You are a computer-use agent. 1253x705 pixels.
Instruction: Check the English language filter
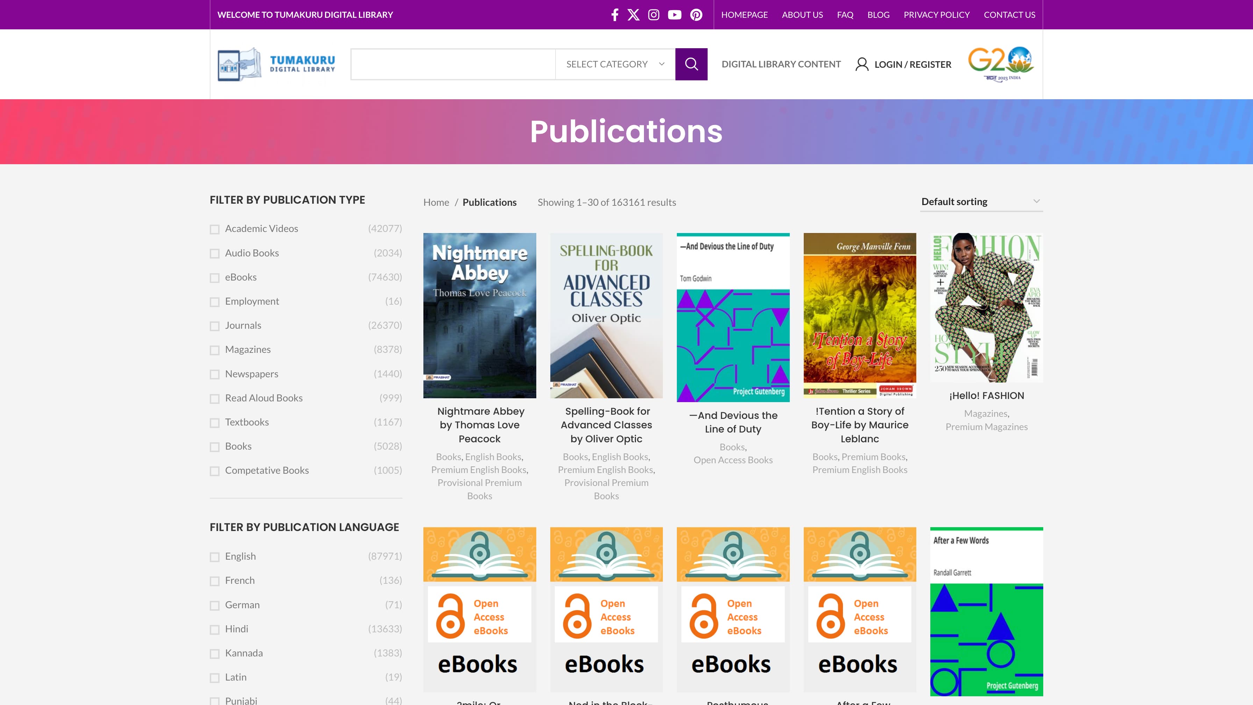pos(215,557)
